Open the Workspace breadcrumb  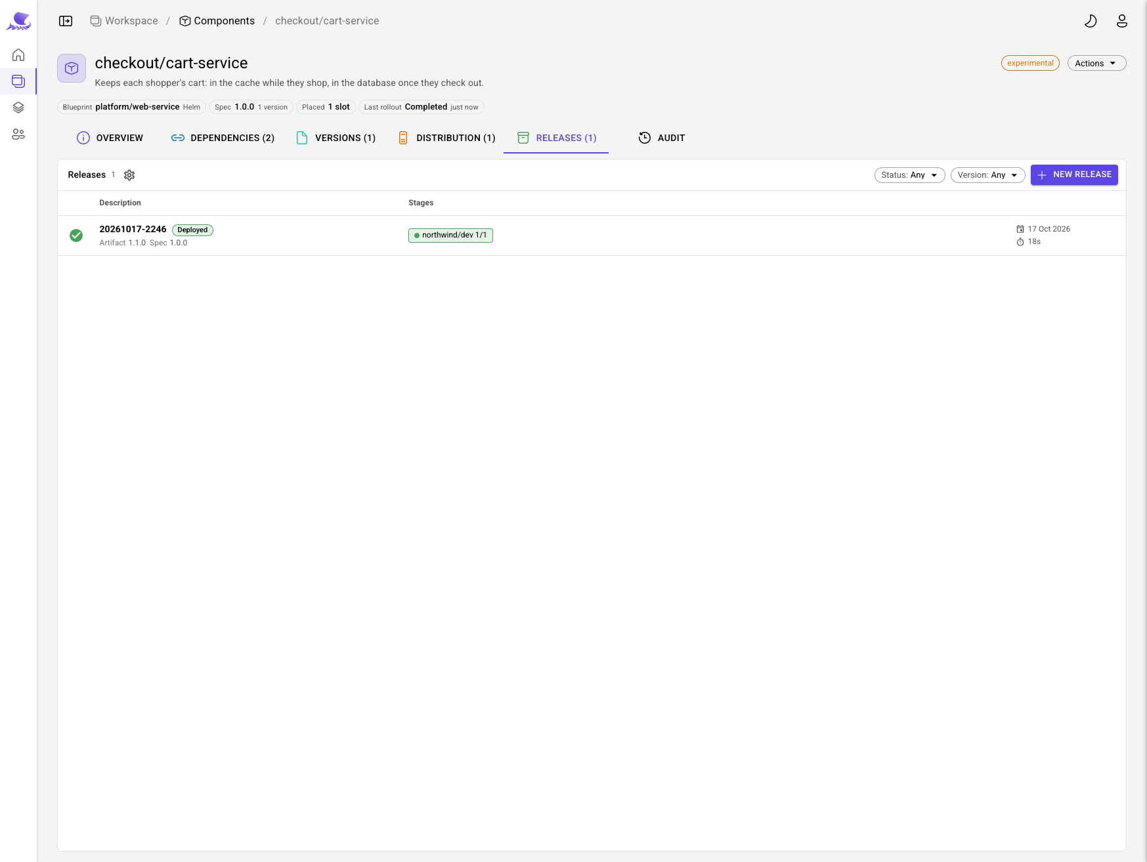click(124, 21)
